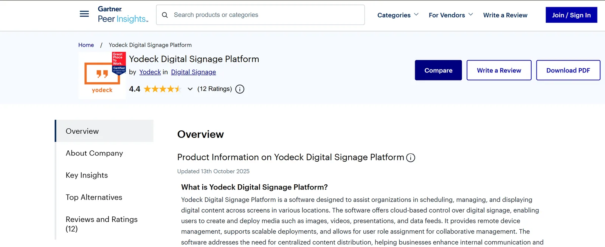Click the info icon next to 12 Ratings
Viewport: 605px width, 247px height.
click(240, 89)
